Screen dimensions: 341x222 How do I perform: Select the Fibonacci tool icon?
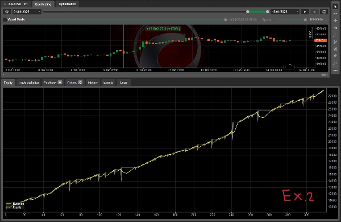335,63
